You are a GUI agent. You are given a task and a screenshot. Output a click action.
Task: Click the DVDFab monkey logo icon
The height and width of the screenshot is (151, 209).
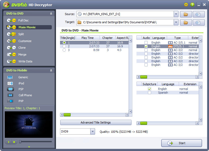(6, 5)
